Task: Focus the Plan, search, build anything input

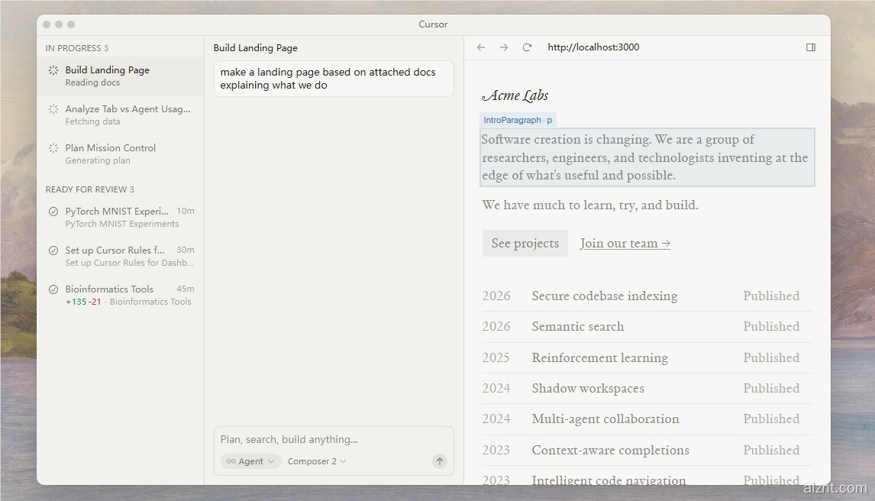Action: [x=333, y=440]
